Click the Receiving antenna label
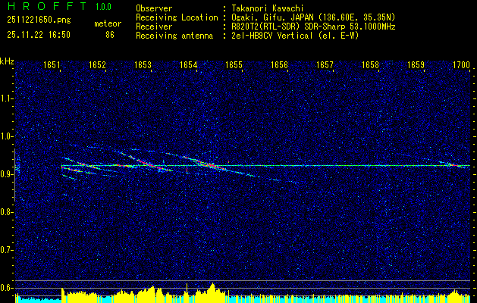Screen dimensions: 477x303 [x=174, y=36]
